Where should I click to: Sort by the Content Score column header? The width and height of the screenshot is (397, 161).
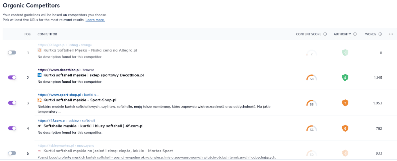click(x=308, y=34)
